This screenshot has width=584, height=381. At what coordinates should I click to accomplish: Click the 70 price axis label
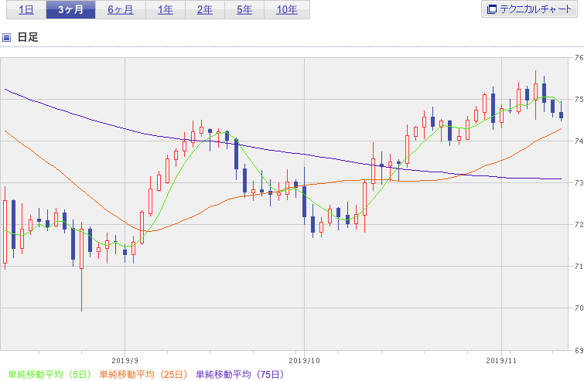pos(579,308)
